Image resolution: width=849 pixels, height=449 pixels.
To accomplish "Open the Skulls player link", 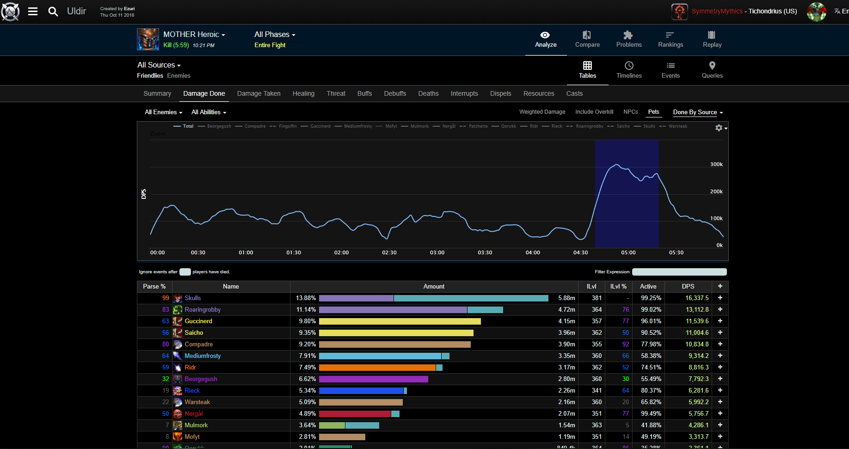I will point(193,298).
